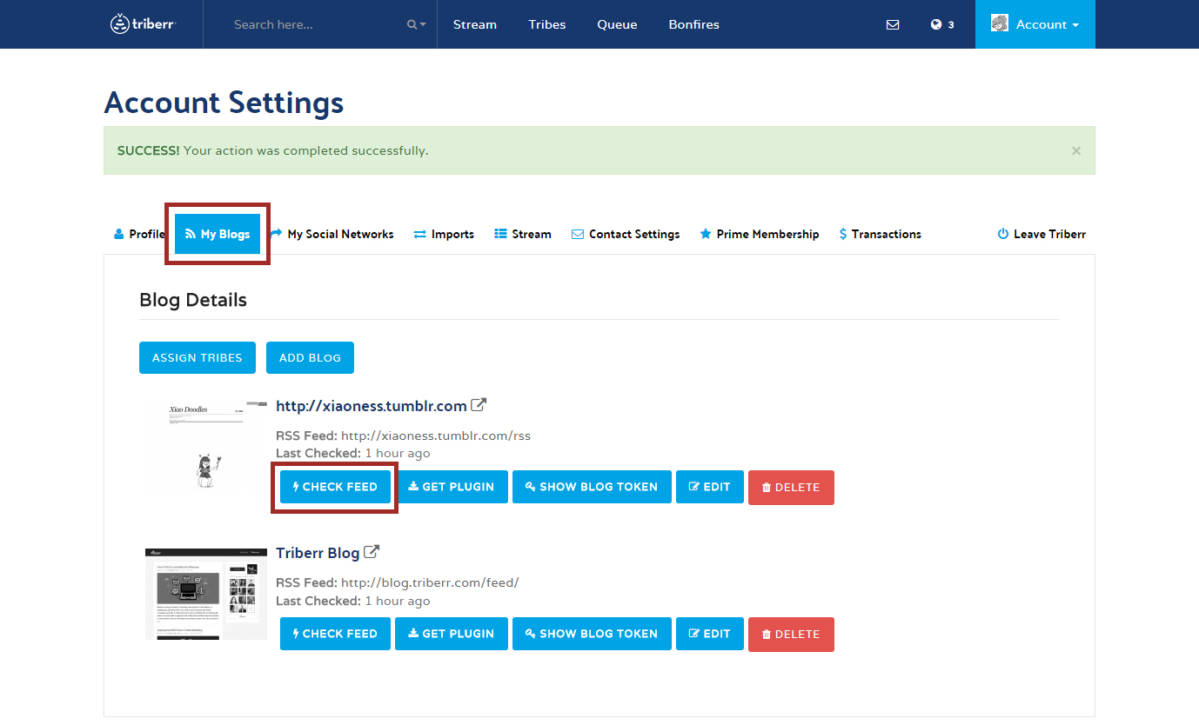Click the 'Search here...' input field
1199x725 pixels.
[313, 24]
